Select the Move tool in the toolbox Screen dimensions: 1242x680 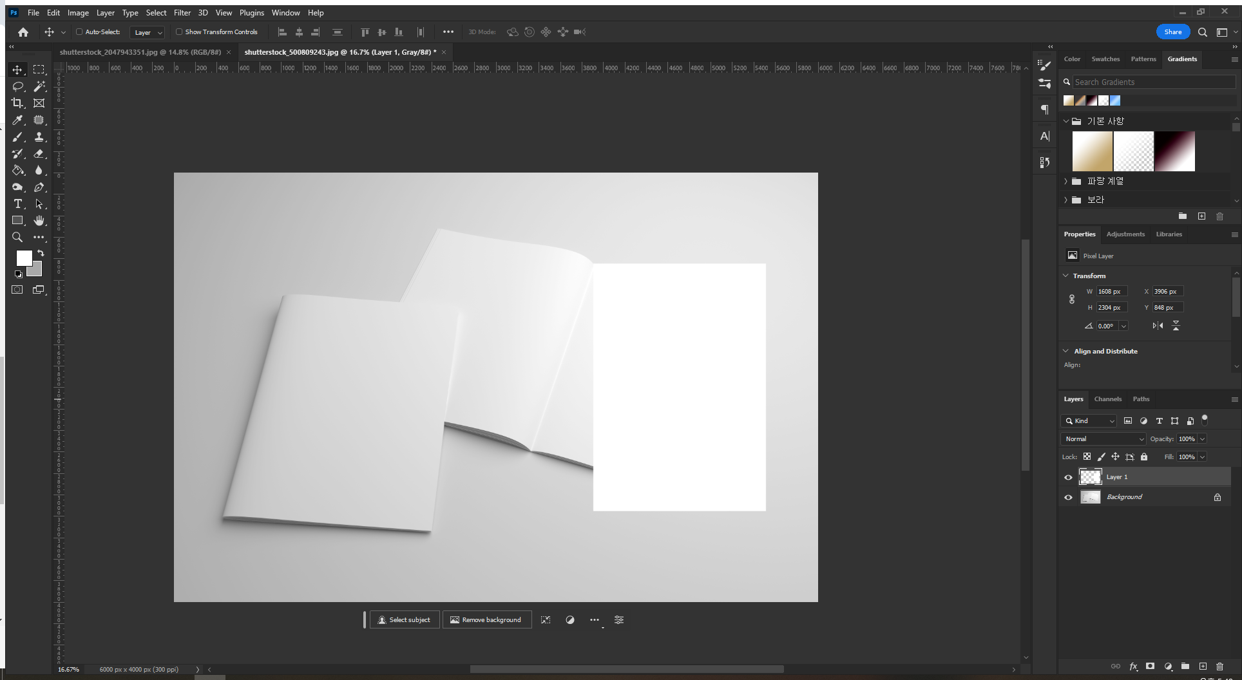(x=17, y=70)
